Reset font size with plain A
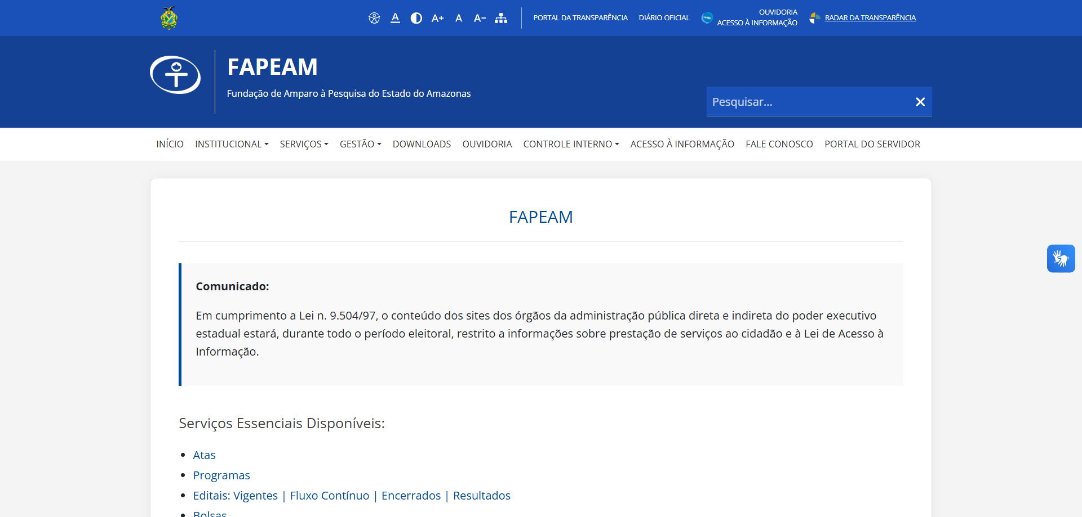This screenshot has height=517, width=1082. [459, 18]
